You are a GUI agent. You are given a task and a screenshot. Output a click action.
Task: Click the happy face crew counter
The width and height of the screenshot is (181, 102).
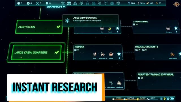pos(20,3)
